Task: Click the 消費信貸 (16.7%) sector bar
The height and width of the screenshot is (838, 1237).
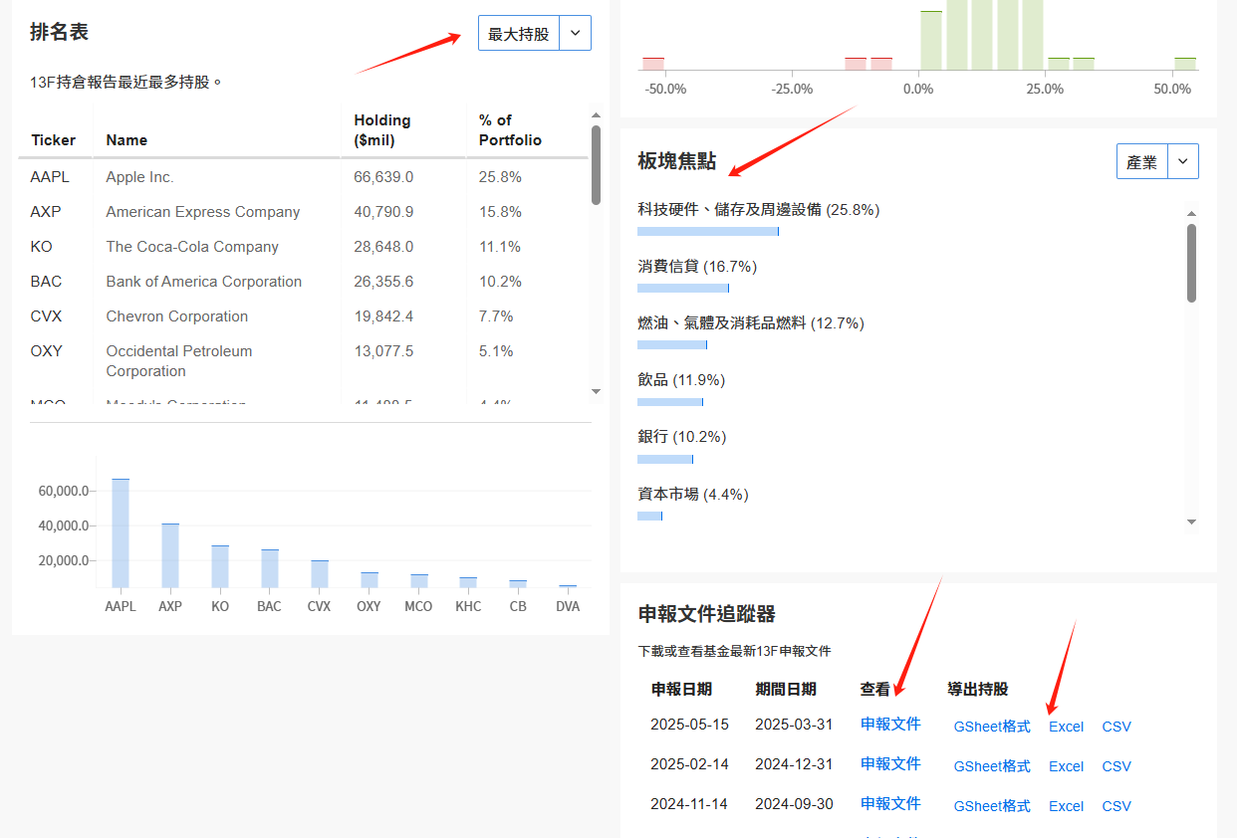Action: [683, 288]
